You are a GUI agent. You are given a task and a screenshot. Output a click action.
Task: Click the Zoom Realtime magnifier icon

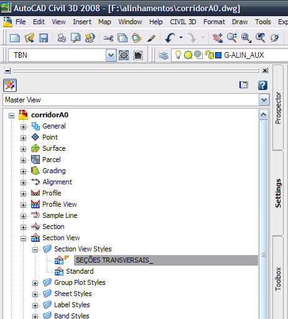point(232,38)
